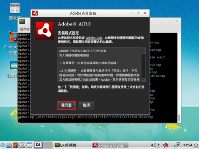The height and width of the screenshot is (149, 199).
Task: Open the file manager icon in taskbar
Action: [x=9, y=145]
